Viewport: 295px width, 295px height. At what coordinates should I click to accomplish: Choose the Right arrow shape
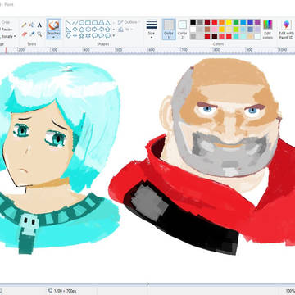(x=94, y=29)
